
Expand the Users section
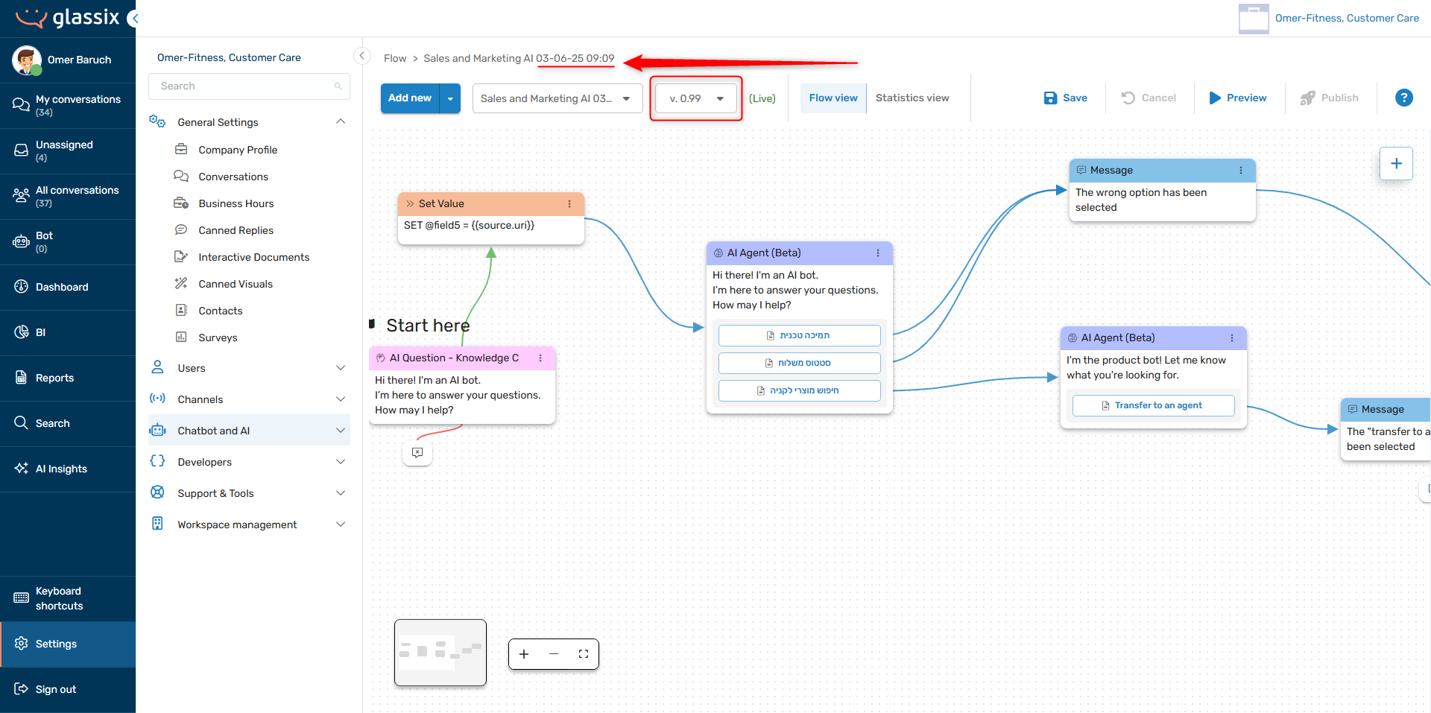[x=341, y=367]
